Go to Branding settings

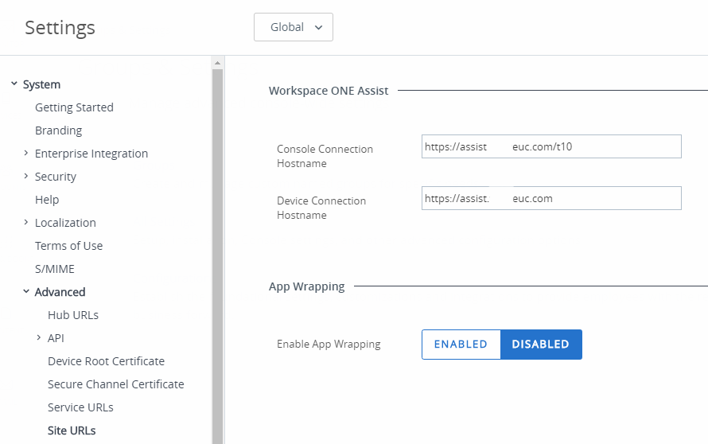58,130
